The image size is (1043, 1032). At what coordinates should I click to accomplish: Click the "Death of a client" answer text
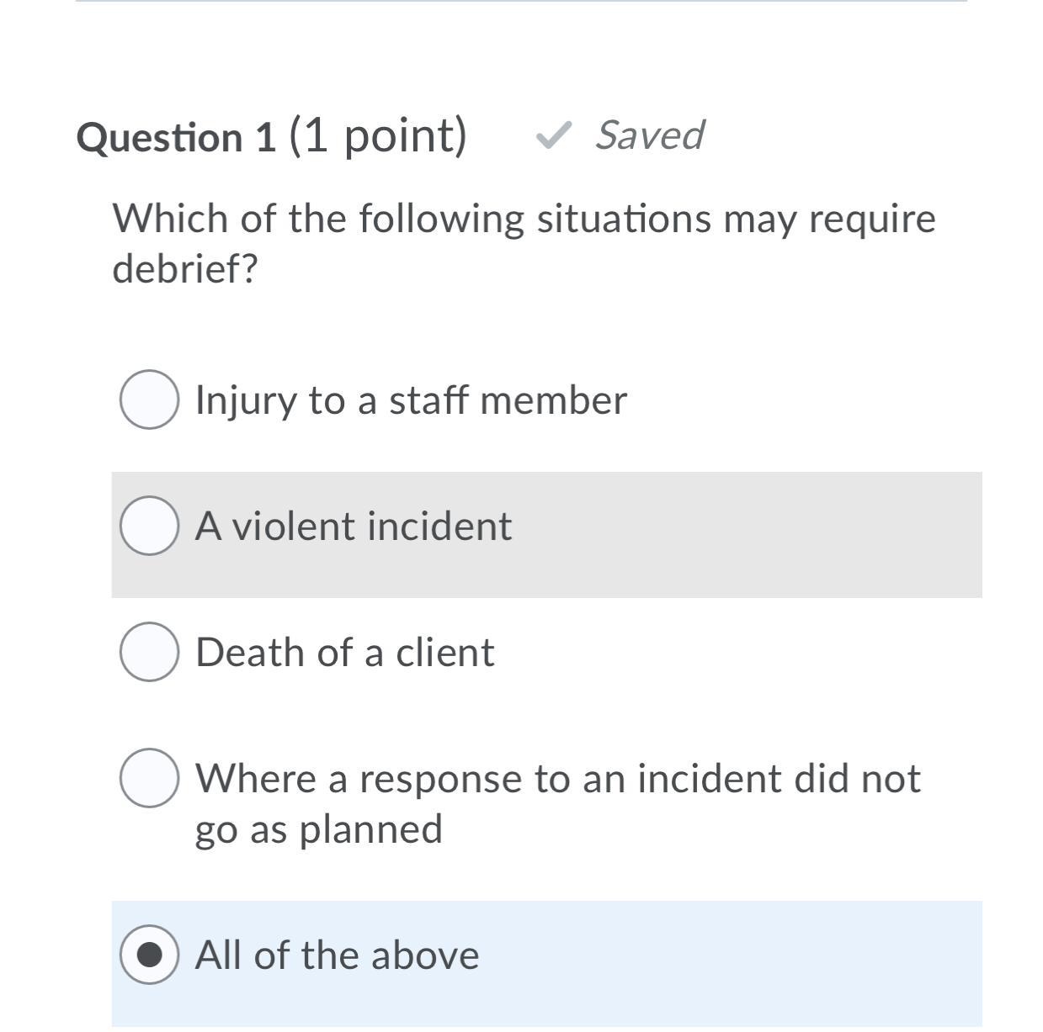pyautogui.click(x=344, y=653)
